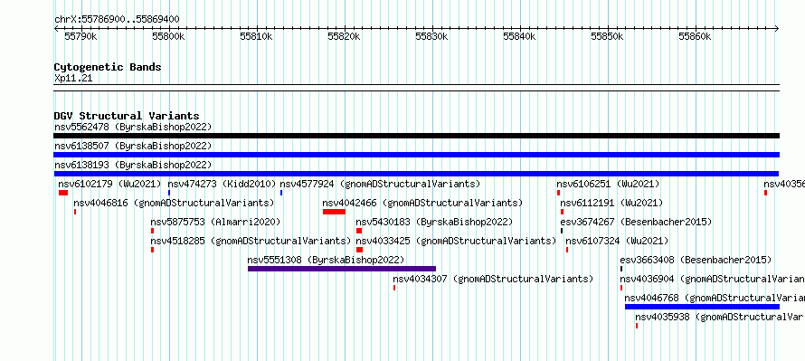Select the nsv6138507 blue variant bar

point(416,155)
